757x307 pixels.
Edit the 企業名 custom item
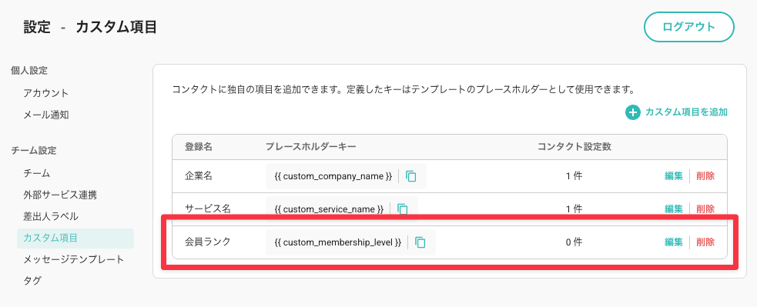coord(674,176)
